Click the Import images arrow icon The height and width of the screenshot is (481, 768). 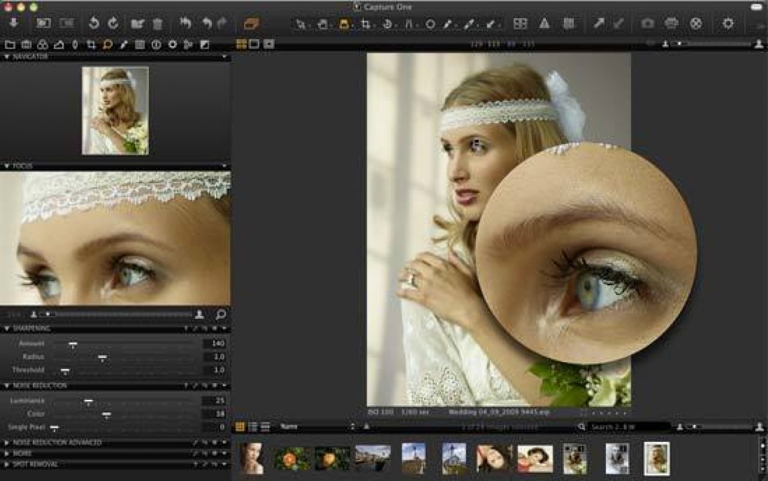coord(14,23)
